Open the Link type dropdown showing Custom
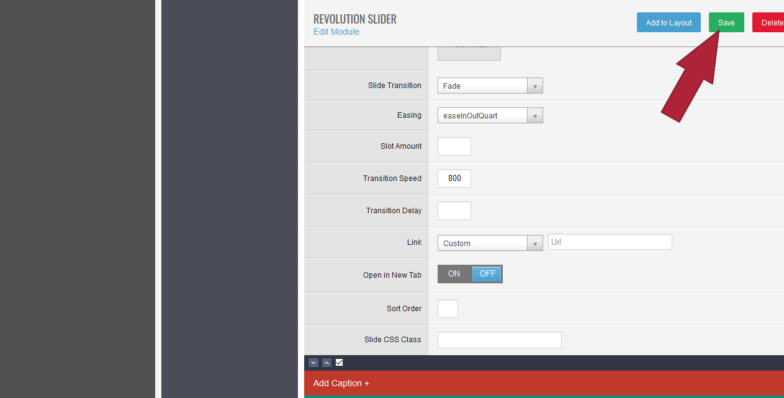The height and width of the screenshot is (398, 784). point(490,243)
